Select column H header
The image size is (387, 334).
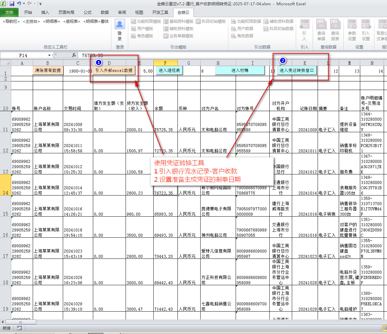[218, 63]
